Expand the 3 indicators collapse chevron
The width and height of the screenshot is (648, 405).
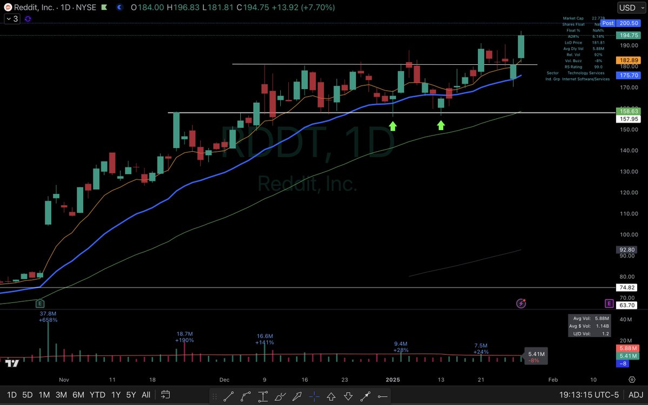[11, 18]
